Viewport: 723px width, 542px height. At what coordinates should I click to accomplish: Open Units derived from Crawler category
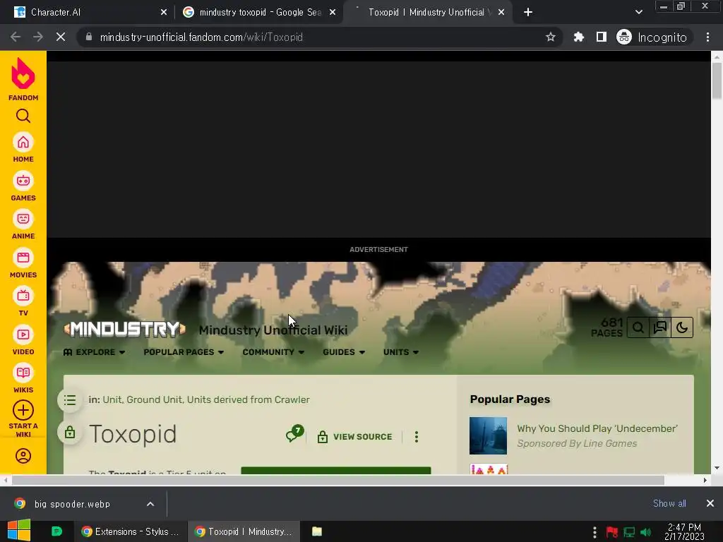click(x=248, y=399)
